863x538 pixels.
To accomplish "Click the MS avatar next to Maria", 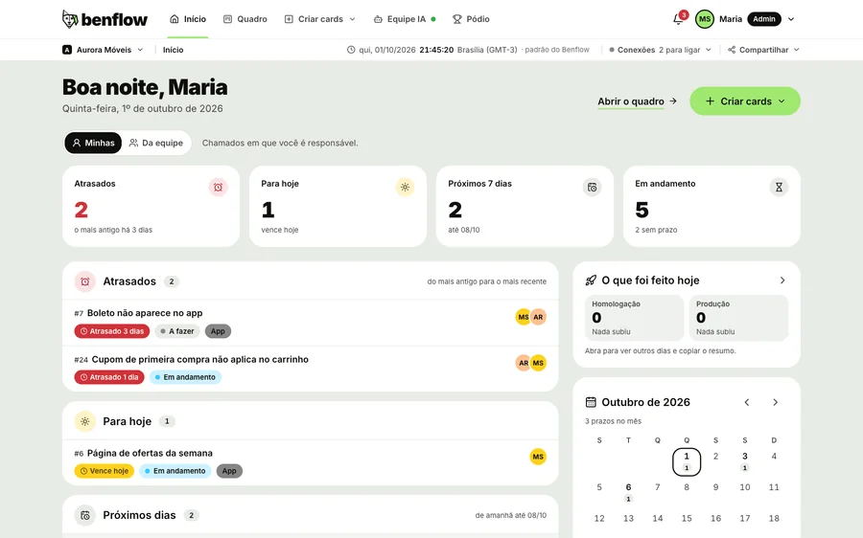I will coord(705,19).
